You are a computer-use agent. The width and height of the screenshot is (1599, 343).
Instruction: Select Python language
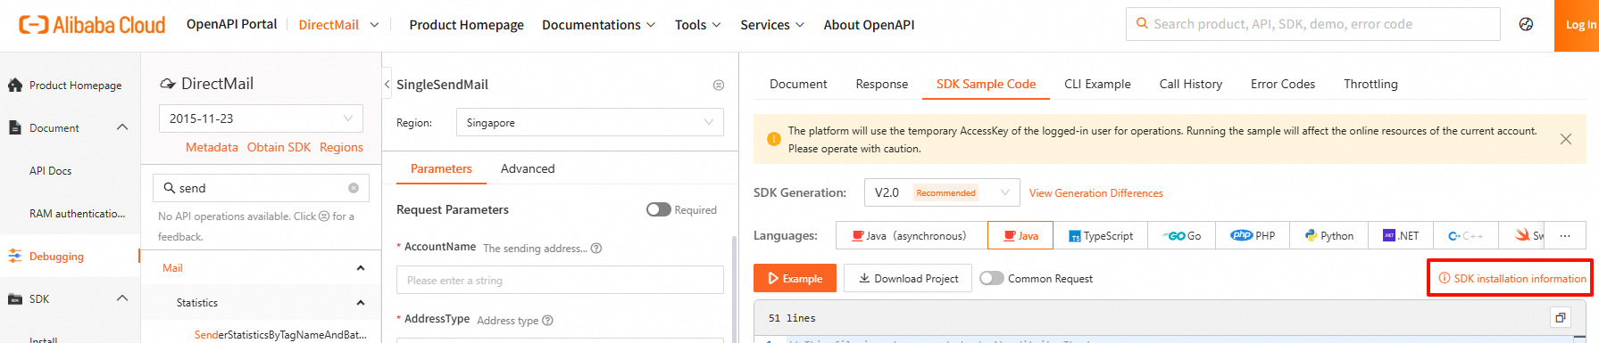click(x=1329, y=236)
